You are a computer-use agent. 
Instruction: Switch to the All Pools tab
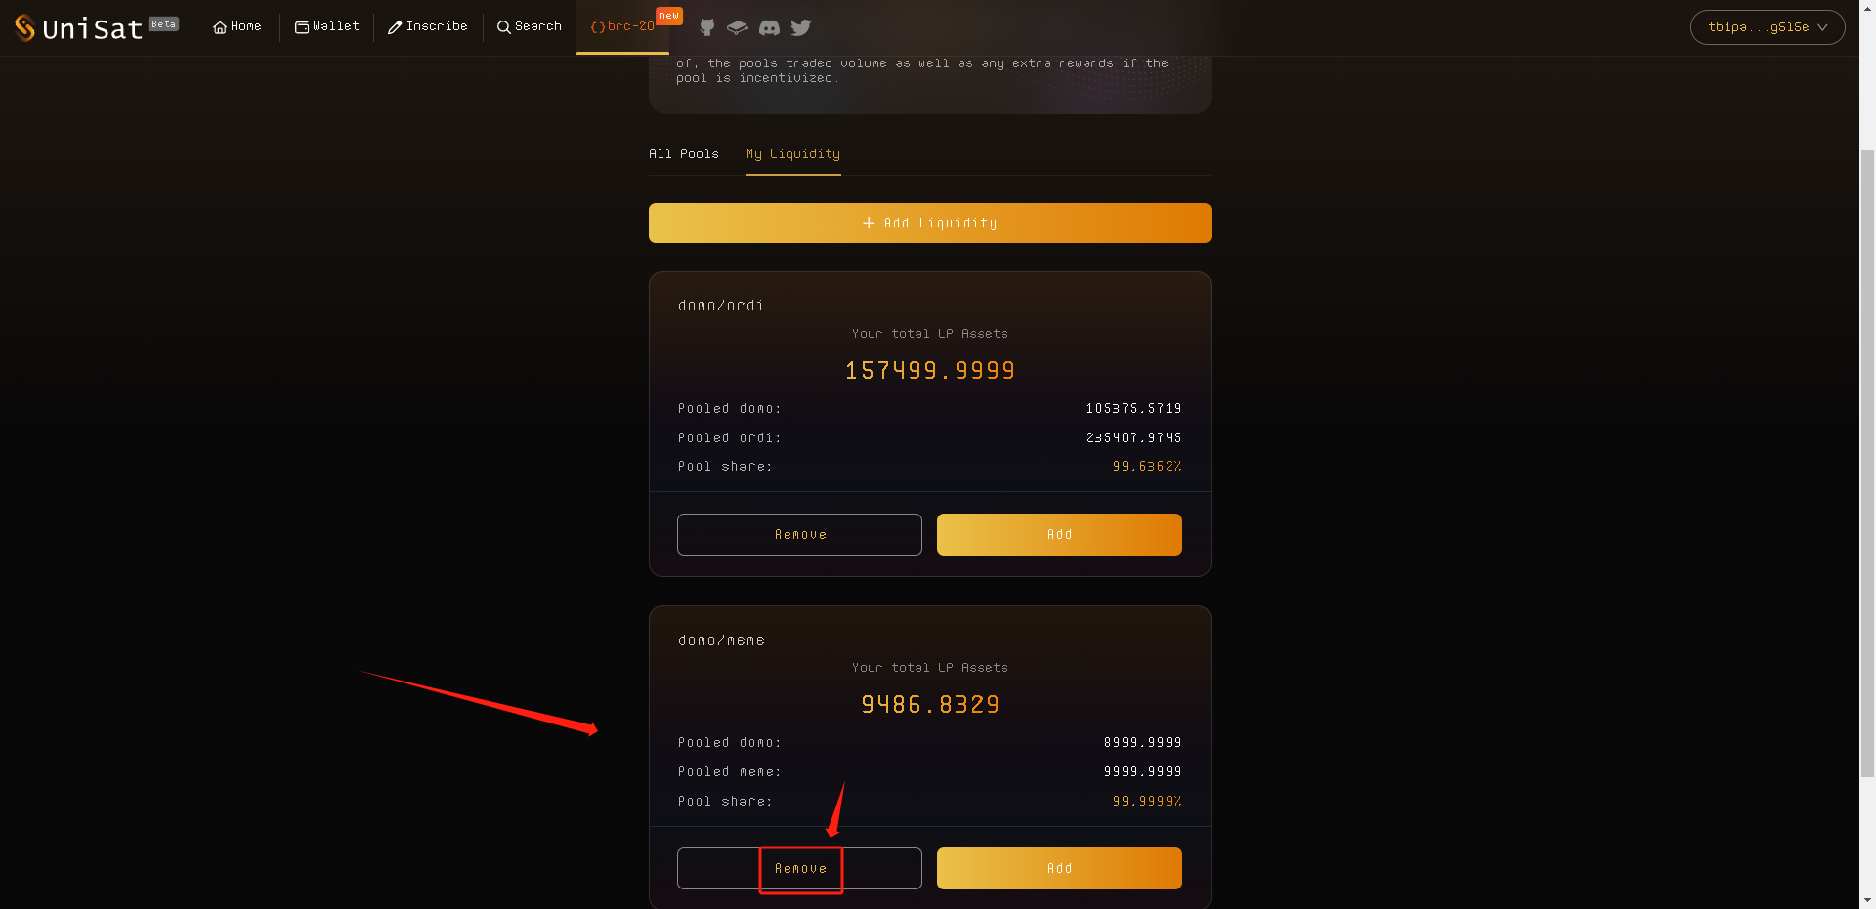pos(684,154)
